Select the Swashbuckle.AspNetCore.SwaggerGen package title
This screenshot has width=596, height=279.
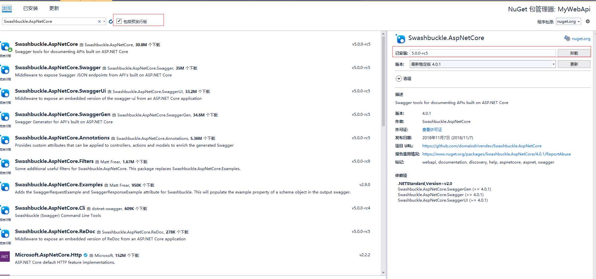point(63,114)
